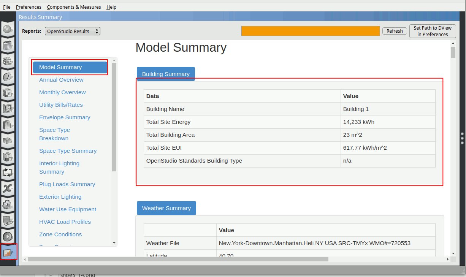Open the Constructions brick wall icon
The width and height of the screenshot is (466, 277).
pos(8,61)
